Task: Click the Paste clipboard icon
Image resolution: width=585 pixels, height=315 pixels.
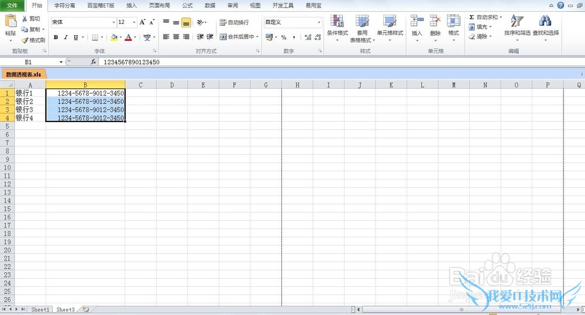Action: click(11, 21)
